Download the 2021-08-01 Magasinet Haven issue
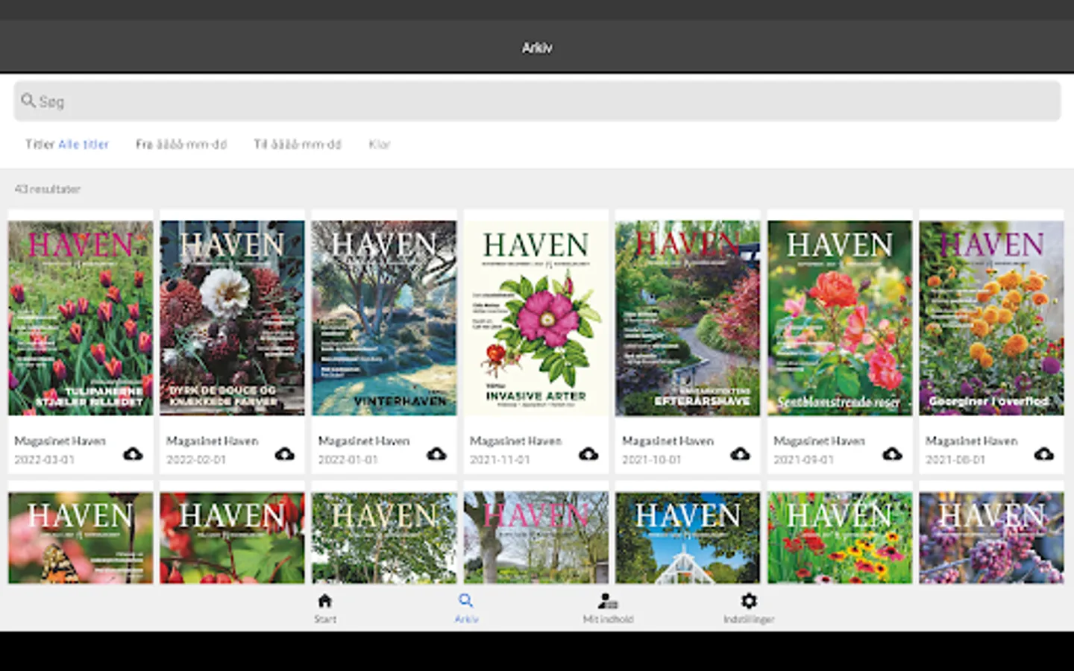This screenshot has width=1074, height=671. click(1044, 453)
